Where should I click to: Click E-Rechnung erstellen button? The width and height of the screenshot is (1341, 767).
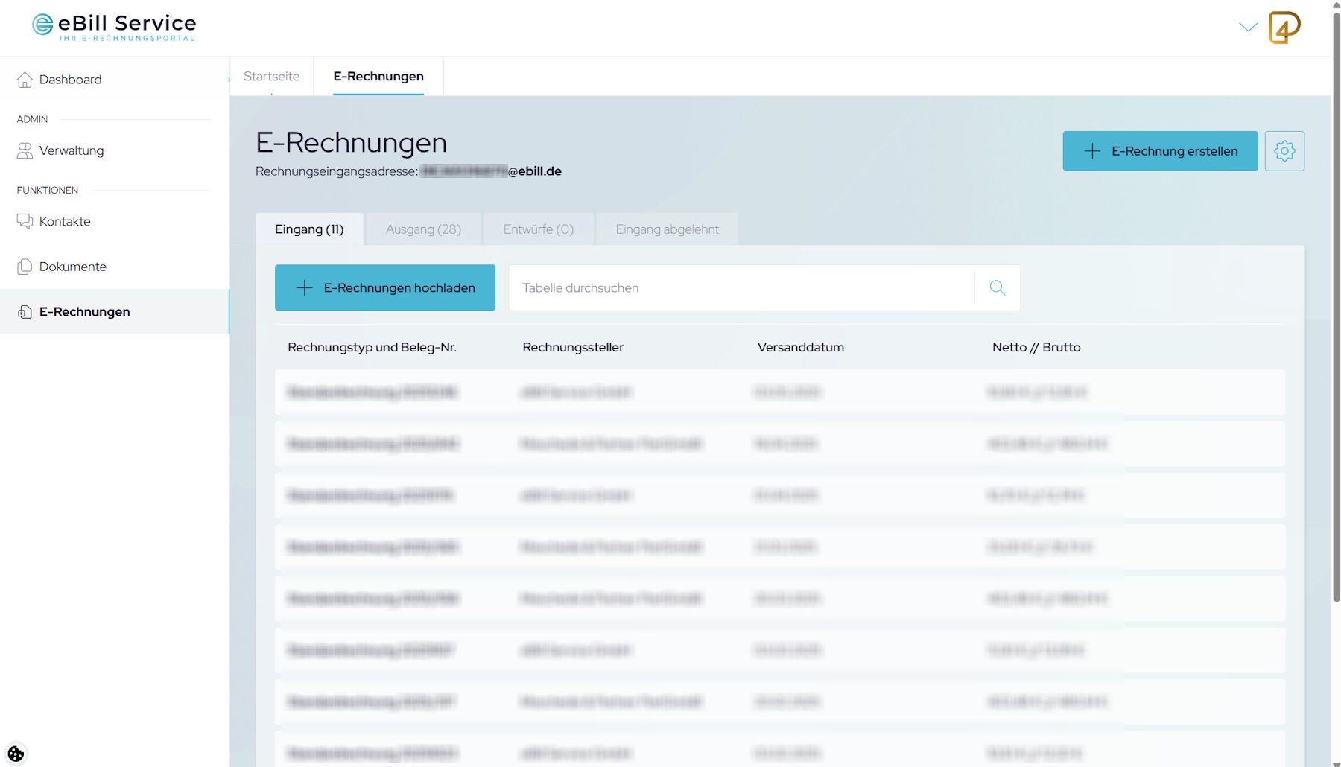pos(1160,151)
